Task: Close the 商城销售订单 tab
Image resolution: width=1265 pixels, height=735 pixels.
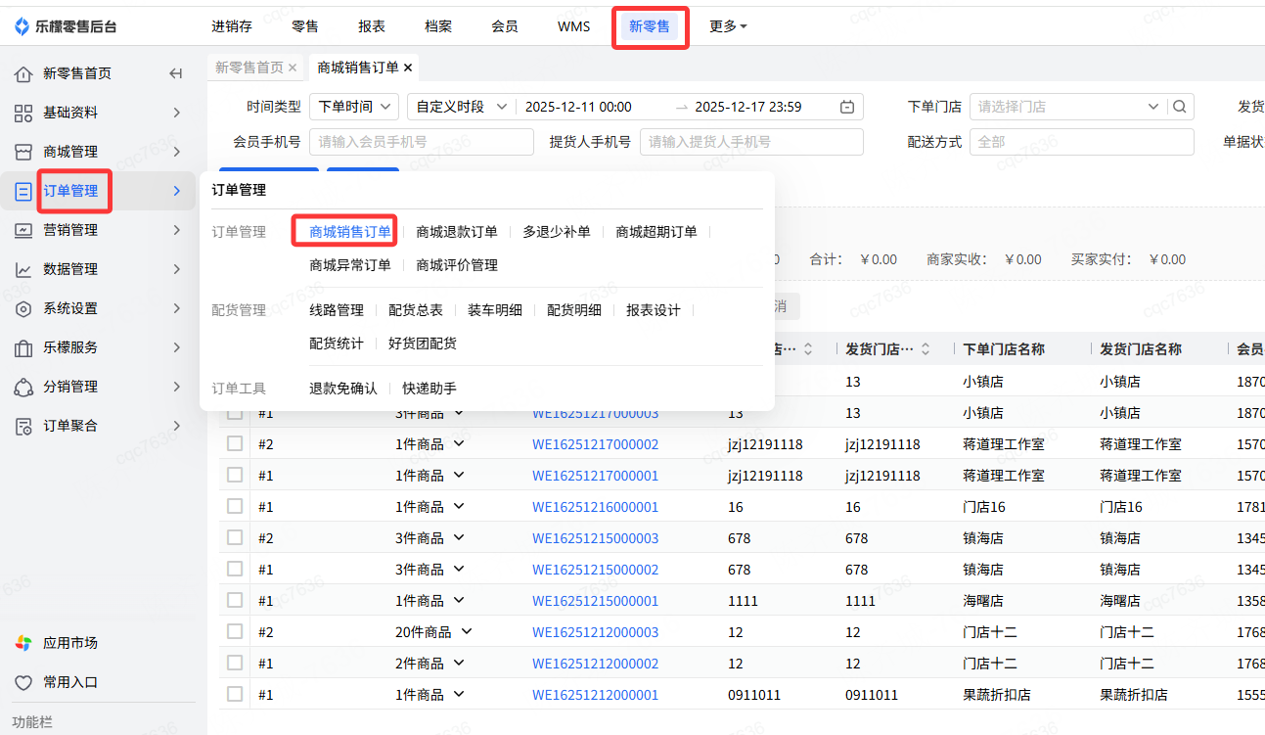Action: [408, 68]
